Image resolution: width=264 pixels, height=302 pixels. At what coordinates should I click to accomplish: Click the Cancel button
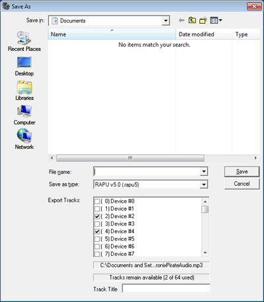pos(242,184)
